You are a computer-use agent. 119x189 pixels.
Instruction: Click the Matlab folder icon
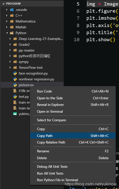point(12,27)
